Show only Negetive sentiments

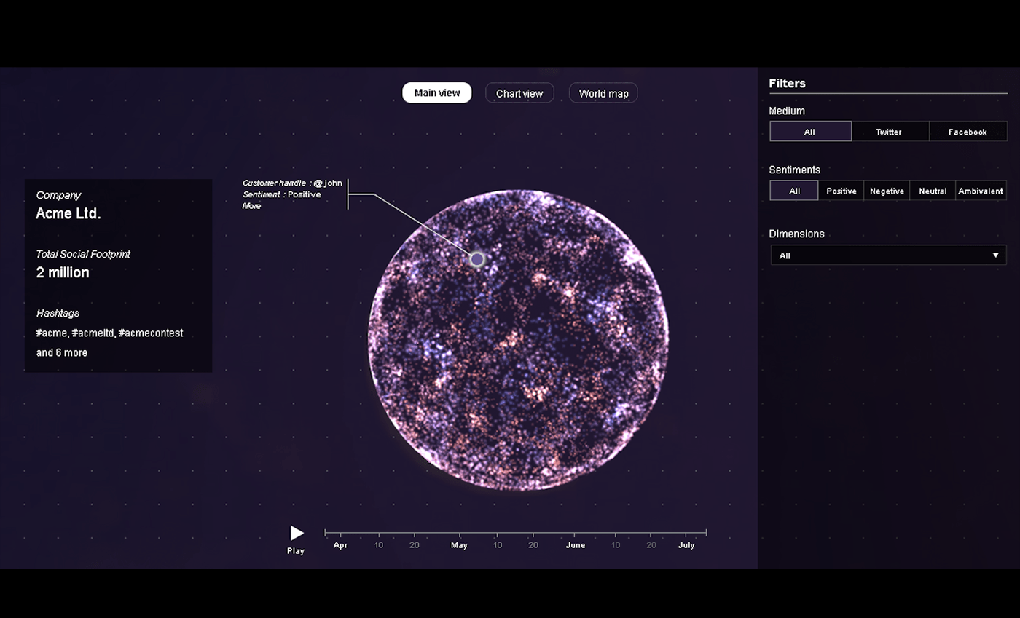[x=887, y=191]
